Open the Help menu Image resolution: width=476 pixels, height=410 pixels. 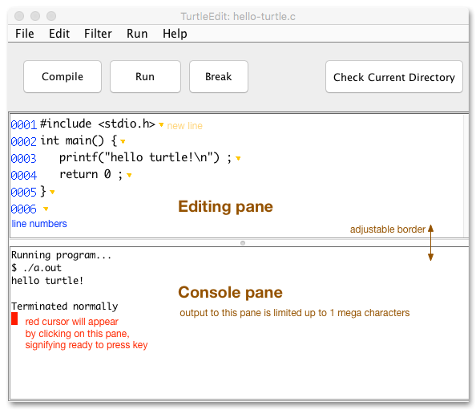(x=175, y=34)
